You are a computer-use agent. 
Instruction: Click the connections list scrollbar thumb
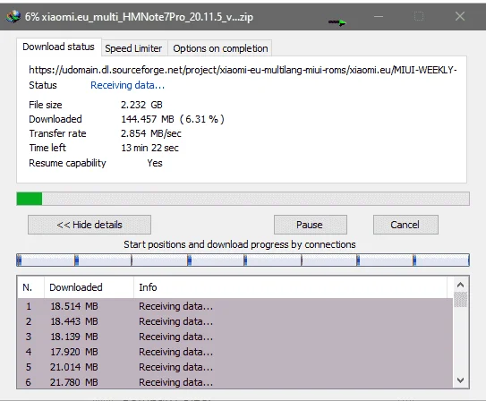tap(460, 299)
